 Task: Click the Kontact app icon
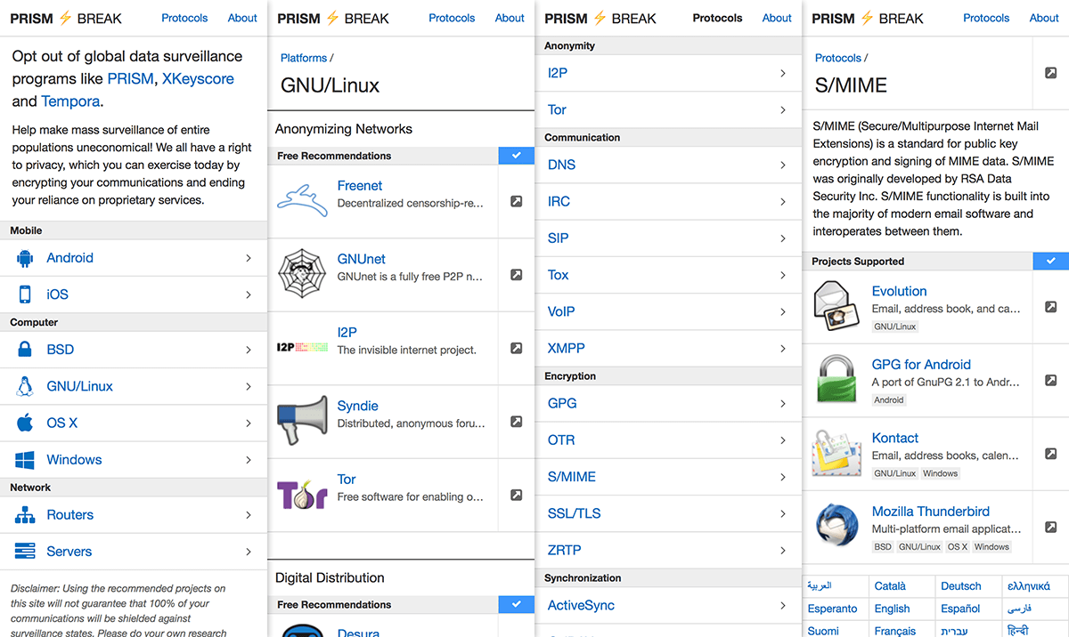point(836,454)
